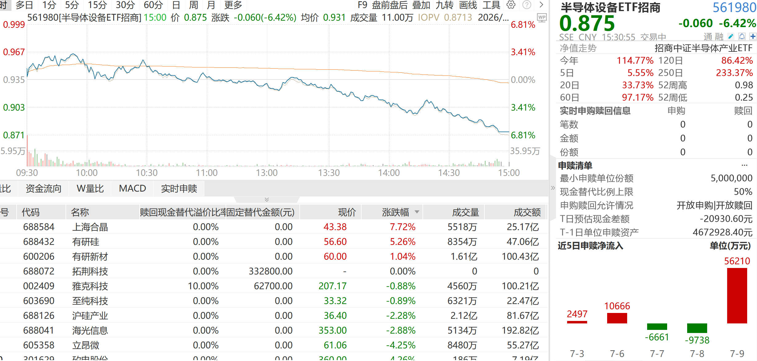This screenshot has width=757, height=361.
Task: Add stock to watchlist with plus icon
Action: 753,37
